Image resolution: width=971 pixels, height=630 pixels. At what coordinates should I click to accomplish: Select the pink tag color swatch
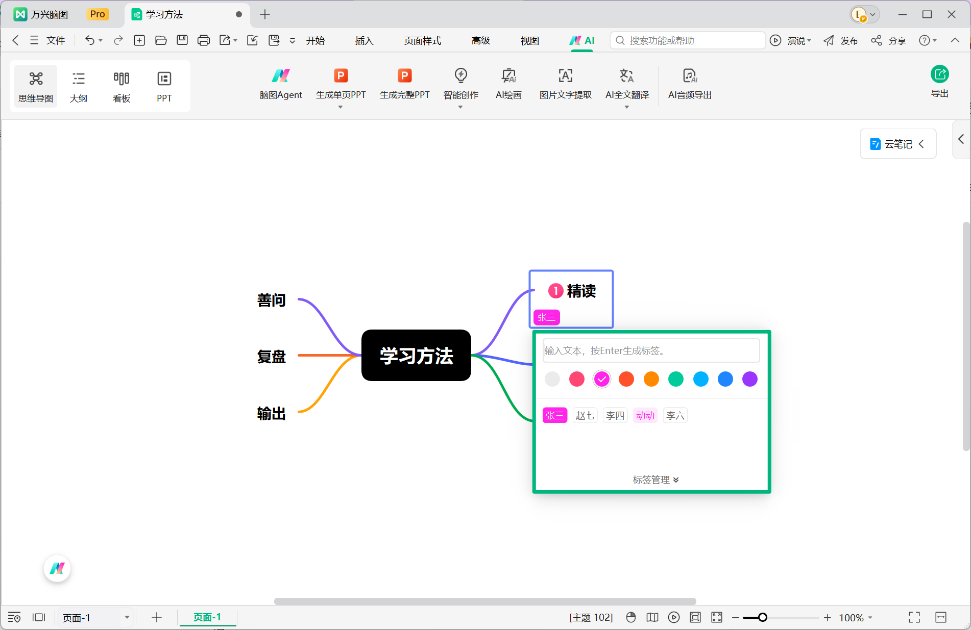[x=577, y=379]
